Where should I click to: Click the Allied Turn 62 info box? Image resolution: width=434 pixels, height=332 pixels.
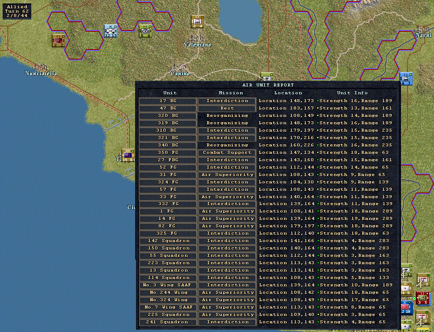click(17, 11)
